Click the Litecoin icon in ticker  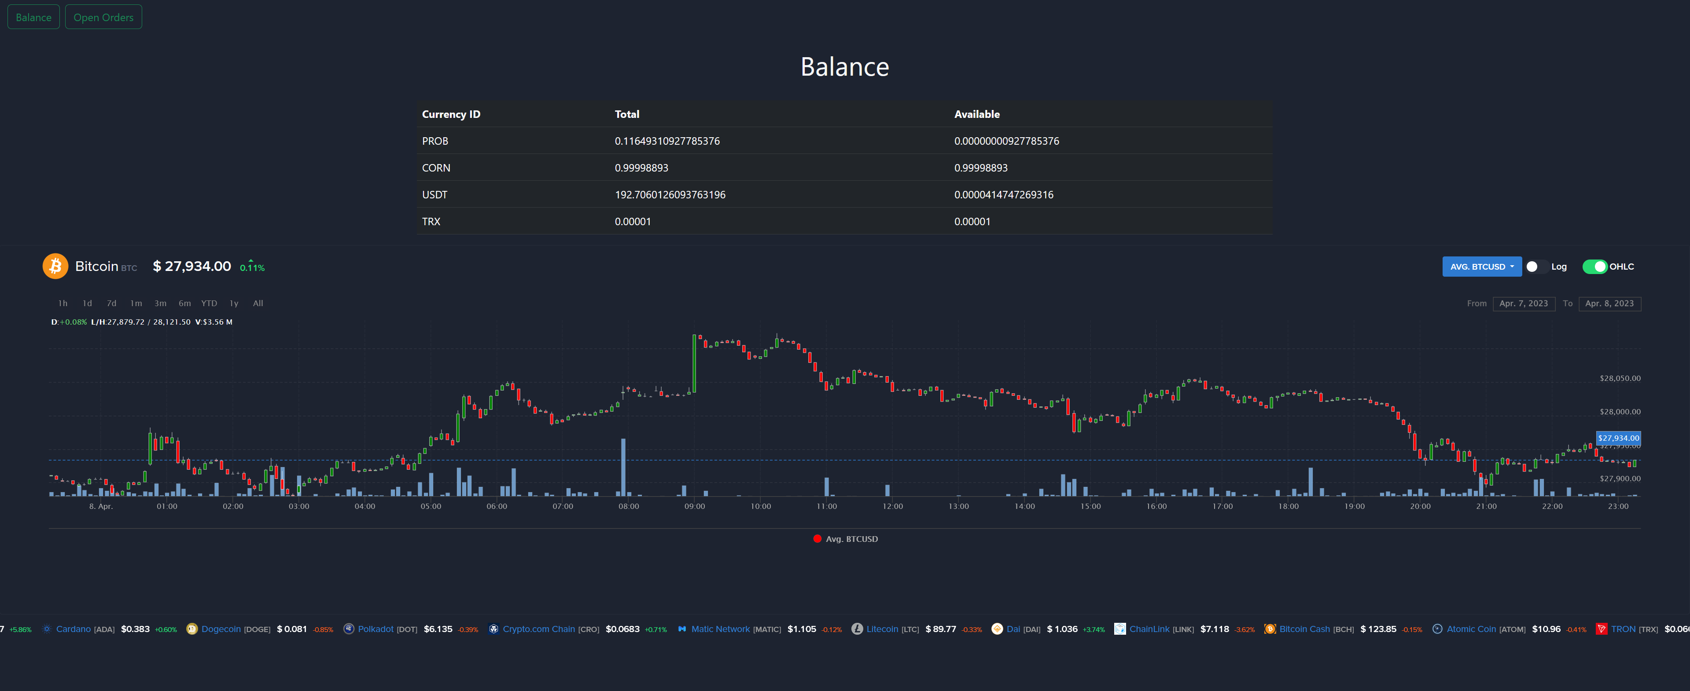pyautogui.click(x=857, y=629)
